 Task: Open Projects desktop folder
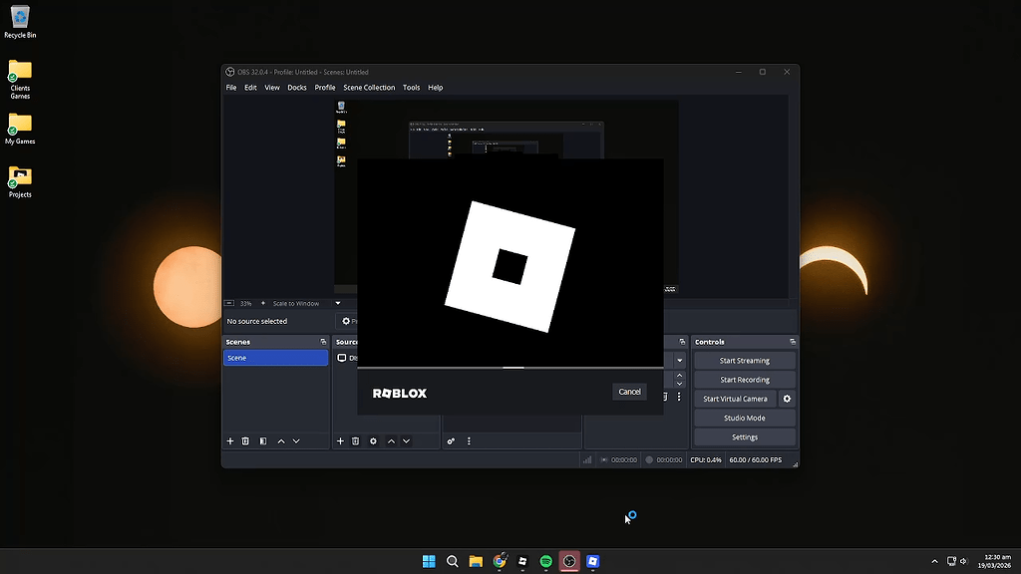20,182
